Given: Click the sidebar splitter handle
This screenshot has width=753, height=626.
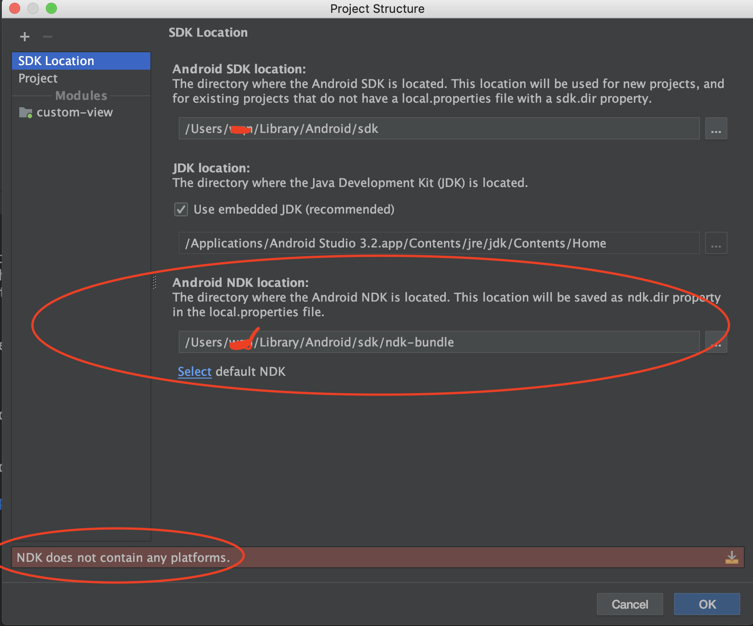Looking at the screenshot, I should tap(154, 282).
